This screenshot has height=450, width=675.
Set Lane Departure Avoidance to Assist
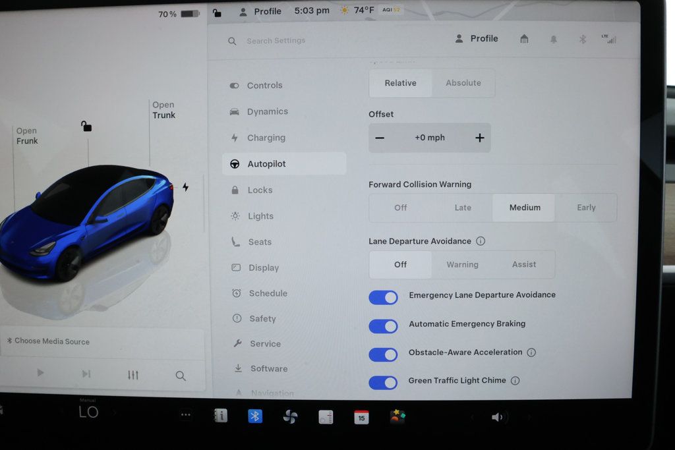(x=524, y=265)
